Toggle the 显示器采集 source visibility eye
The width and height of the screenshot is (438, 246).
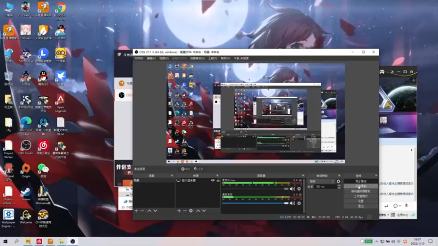[x=213, y=180]
